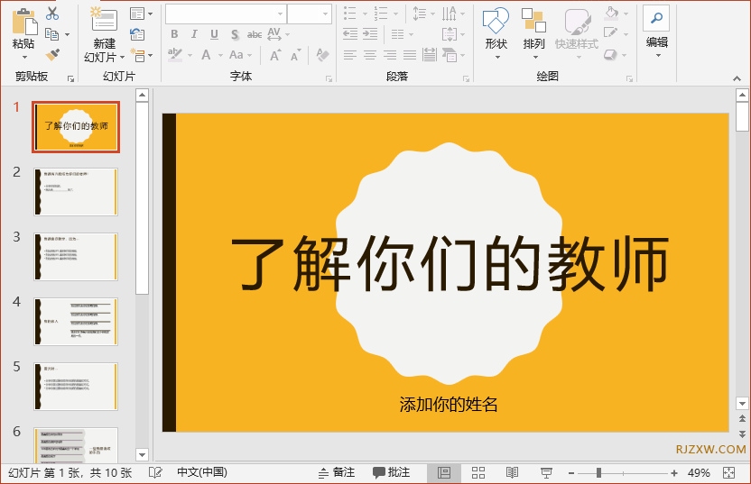Toggle Underline formatting
The width and height of the screenshot is (751, 484).
click(x=214, y=34)
